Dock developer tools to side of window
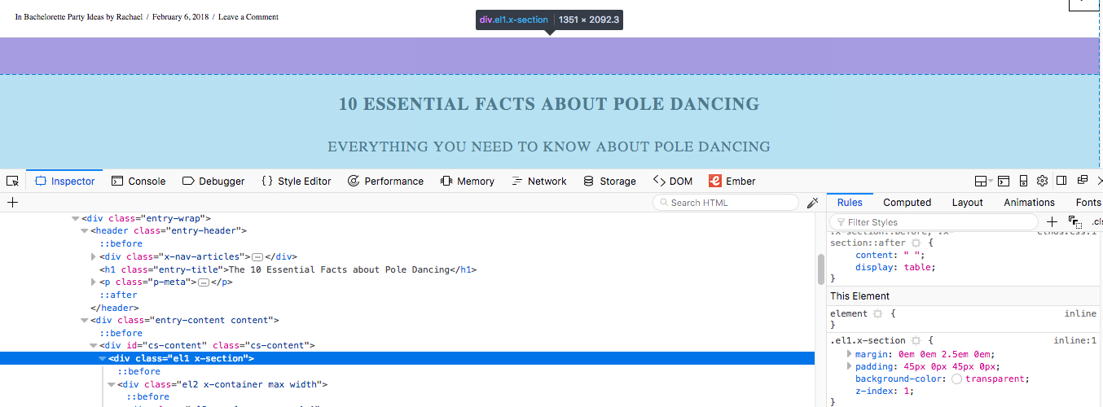Image resolution: width=1103 pixels, height=407 pixels. 1061,181
